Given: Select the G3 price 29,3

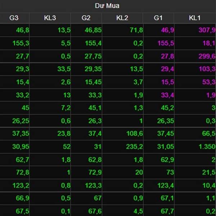Looking at the screenshot, I should [23, 69].
